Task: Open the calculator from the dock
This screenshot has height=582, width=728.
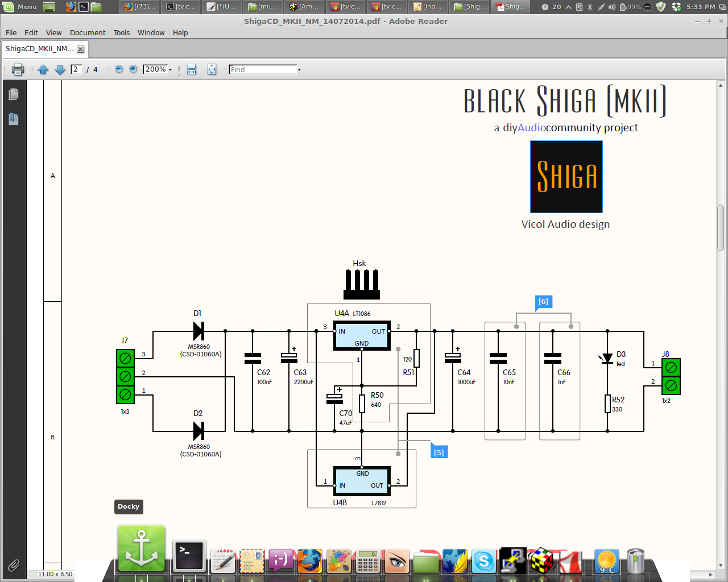Action: pyautogui.click(x=367, y=562)
